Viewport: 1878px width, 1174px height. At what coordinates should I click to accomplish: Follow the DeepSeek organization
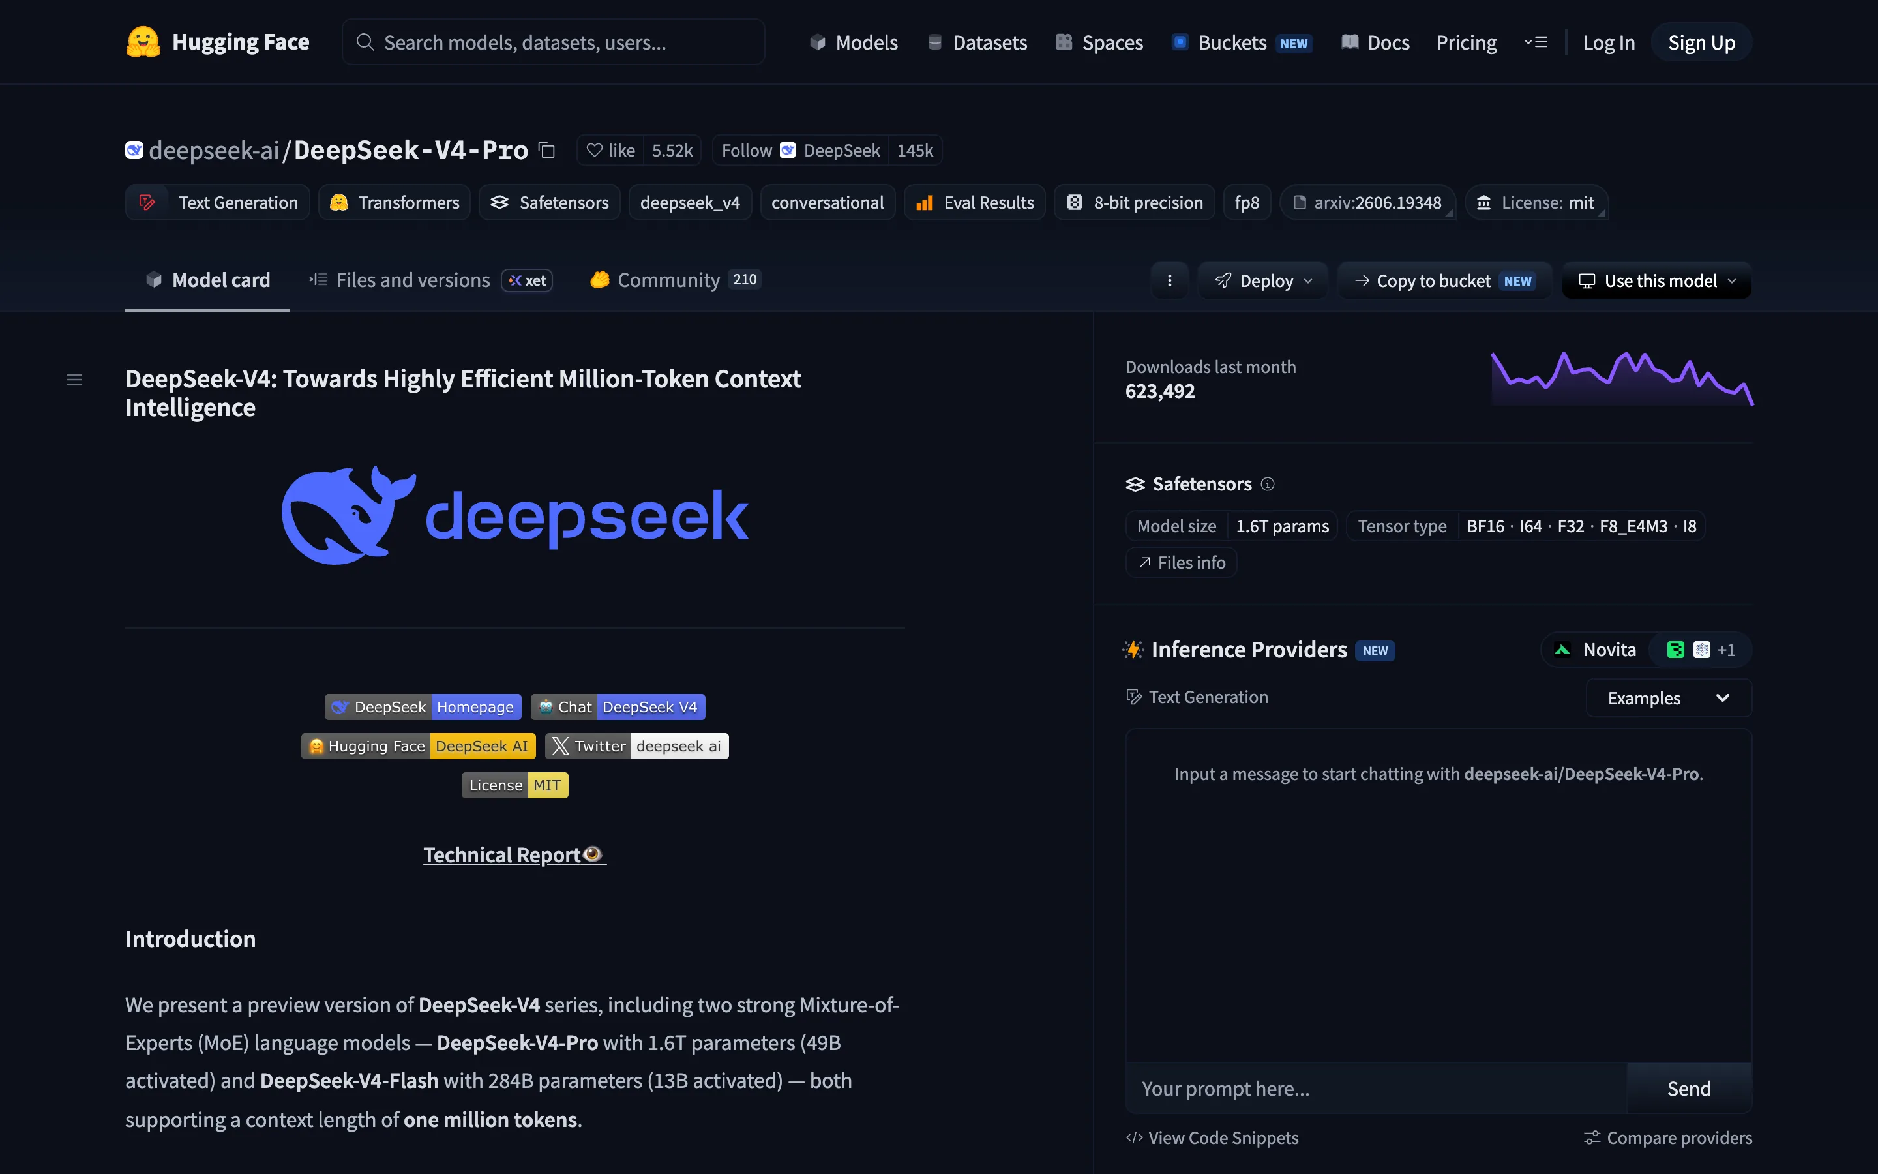point(800,151)
